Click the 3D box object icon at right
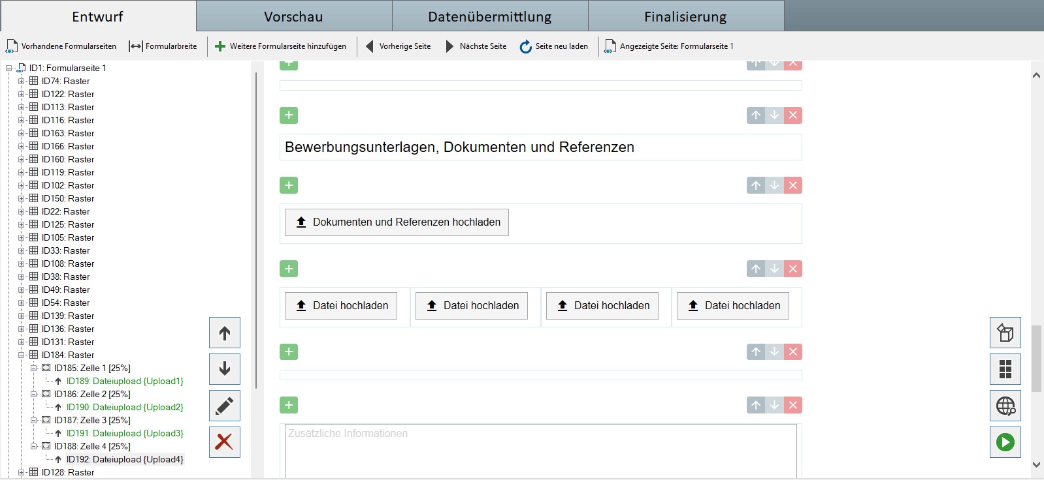Screen dimensions: 1044x480 coord(1005,333)
